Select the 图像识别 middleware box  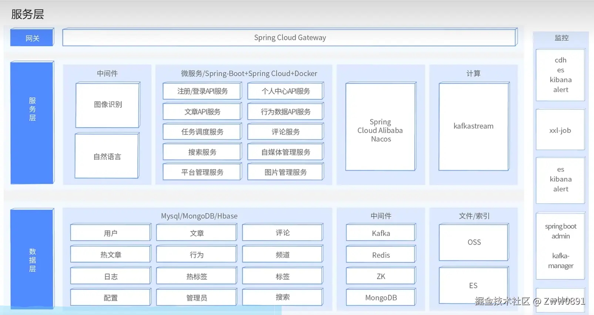tap(108, 105)
